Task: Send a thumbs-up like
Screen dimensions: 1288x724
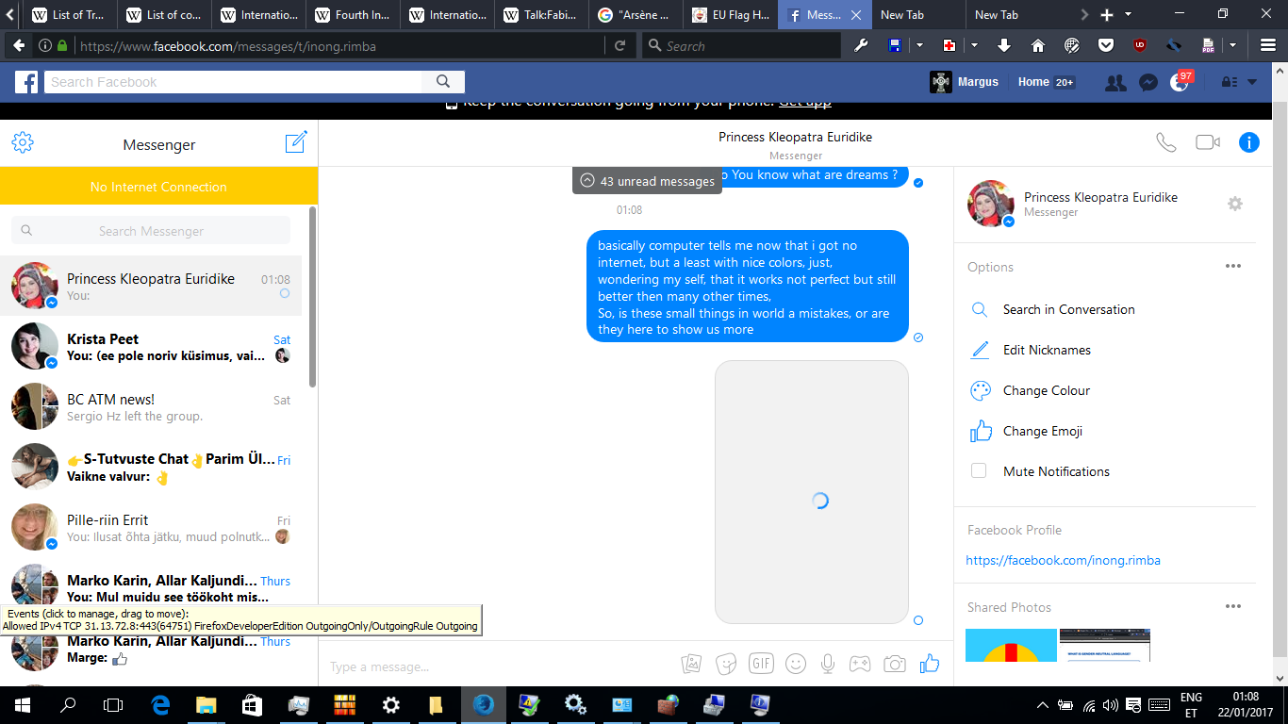Action: click(930, 664)
